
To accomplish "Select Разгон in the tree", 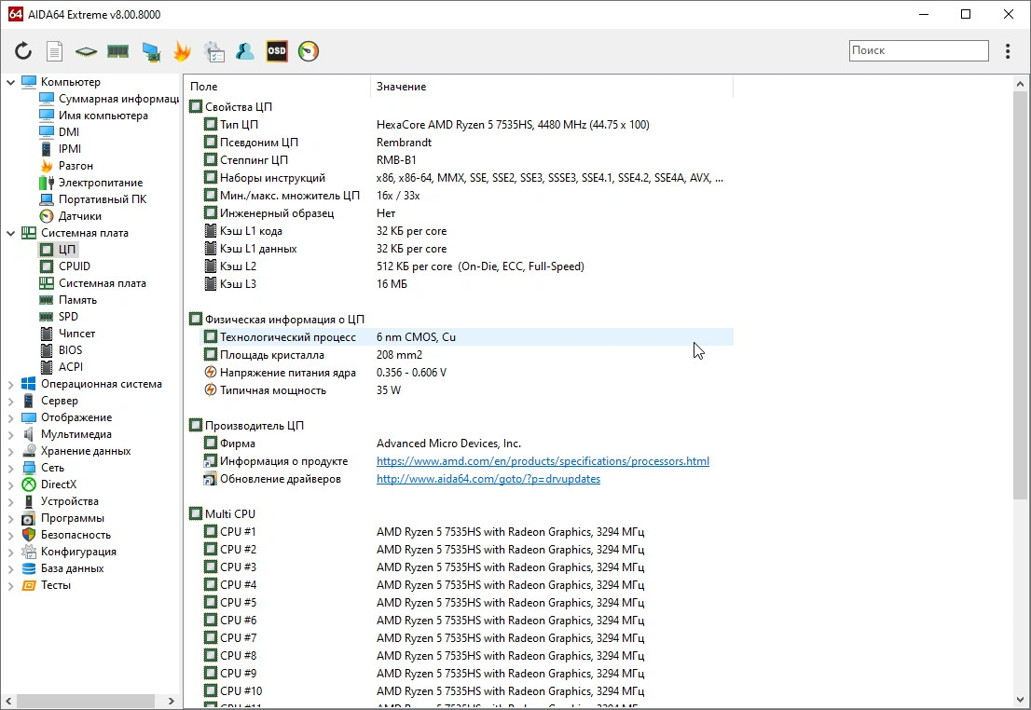I will pos(66,166).
